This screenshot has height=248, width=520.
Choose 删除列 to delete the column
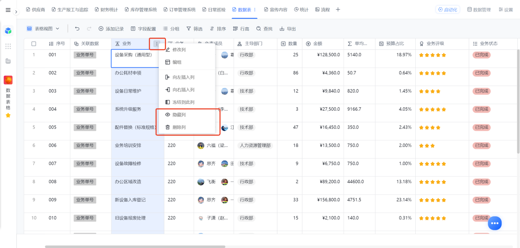click(x=188, y=127)
